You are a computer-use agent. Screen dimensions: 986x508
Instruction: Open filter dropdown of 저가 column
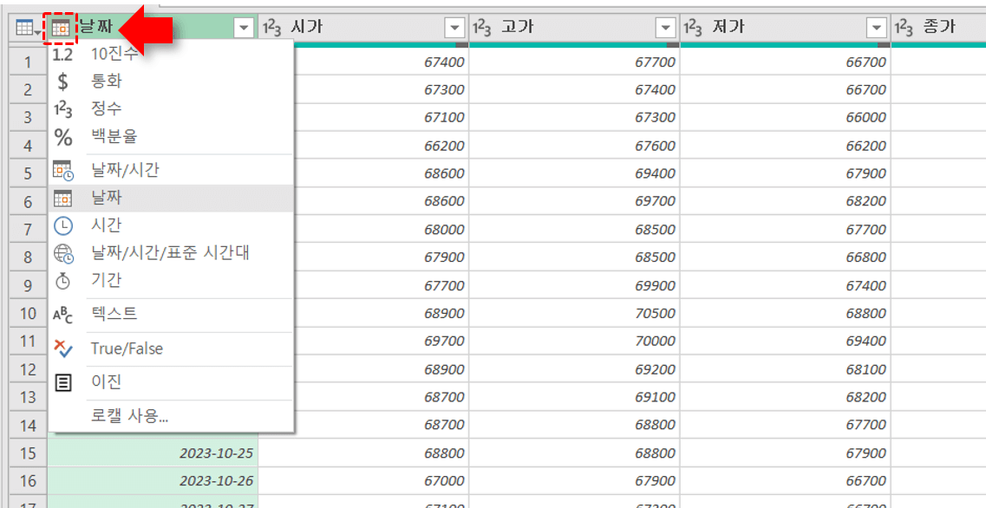pyautogui.click(x=877, y=28)
